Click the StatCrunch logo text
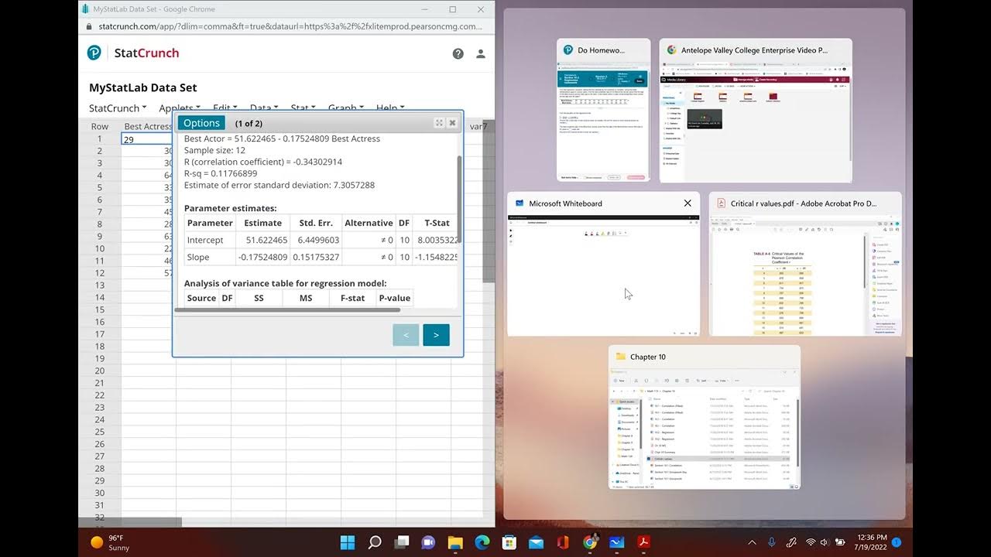This screenshot has width=991, height=557. coord(146,53)
